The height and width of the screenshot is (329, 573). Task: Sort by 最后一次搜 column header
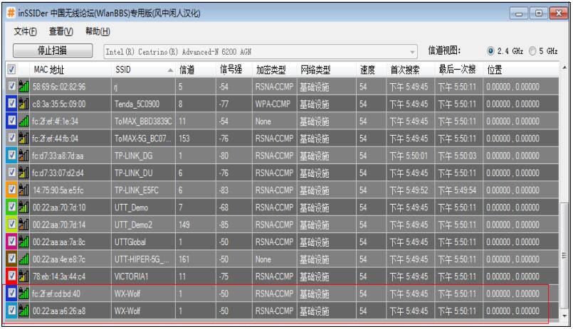[x=459, y=70]
